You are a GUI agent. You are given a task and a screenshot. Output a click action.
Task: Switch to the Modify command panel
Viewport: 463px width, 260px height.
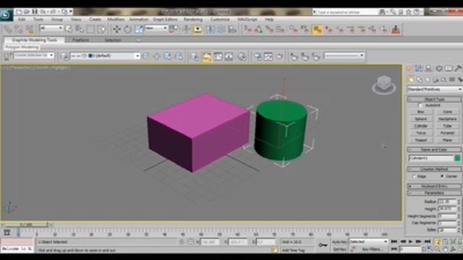[x=418, y=69]
